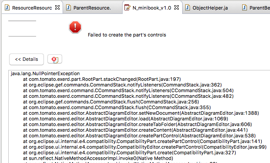Click the NativeMethodAccessorImpl.invoke0(Native Method) line

tap(98, 158)
